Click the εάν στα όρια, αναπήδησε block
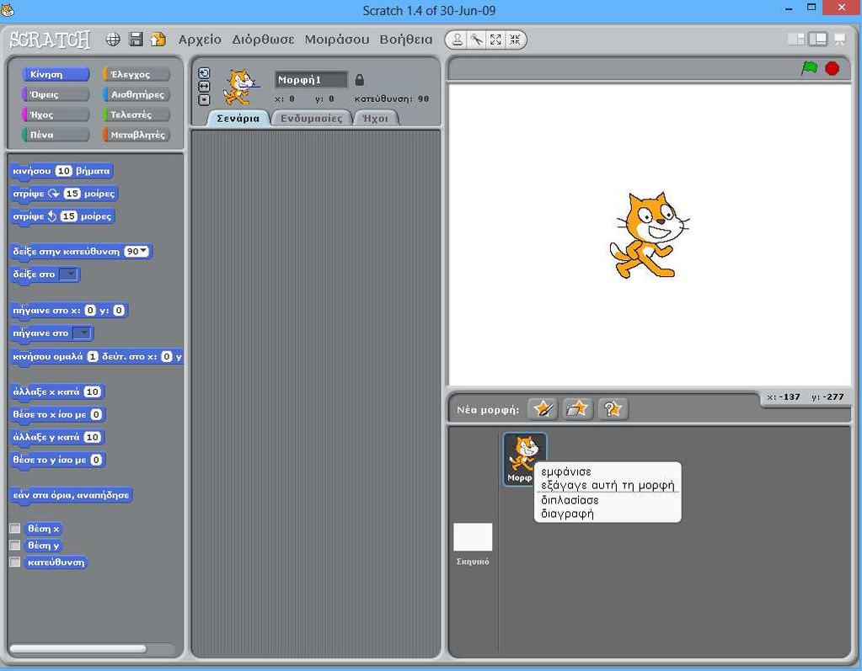Image resolution: width=862 pixels, height=671 pixels. point(71,495)
